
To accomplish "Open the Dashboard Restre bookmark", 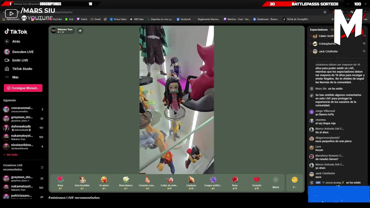I will click(x=266, y=19).
